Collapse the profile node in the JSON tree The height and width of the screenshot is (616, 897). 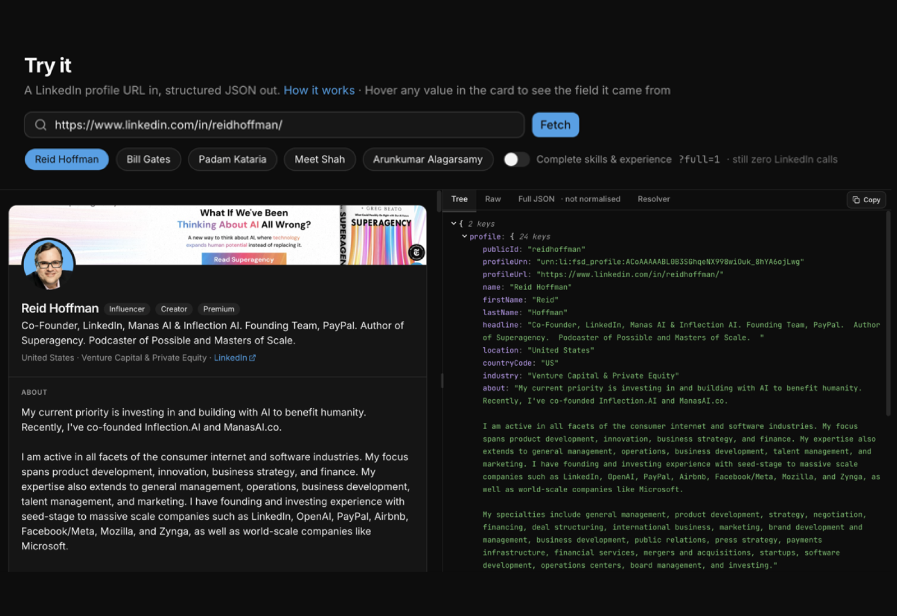click(464, 236)
